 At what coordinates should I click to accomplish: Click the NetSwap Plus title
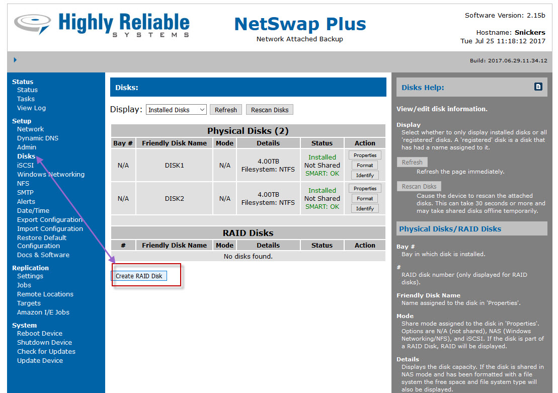point(300,24)
